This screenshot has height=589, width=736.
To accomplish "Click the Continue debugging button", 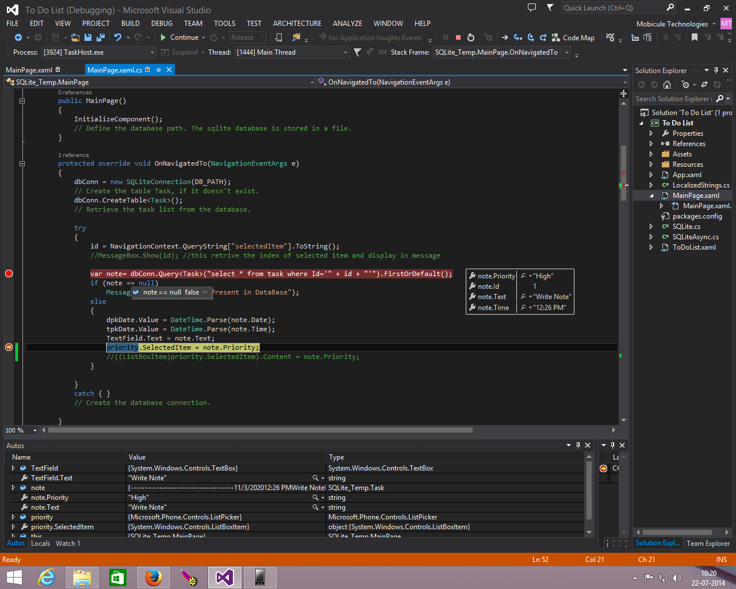I will tap(179, 37).
